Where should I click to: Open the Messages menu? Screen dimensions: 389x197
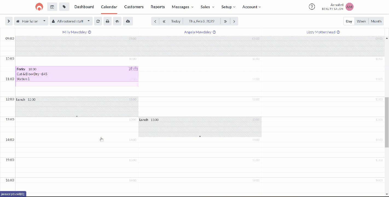click(x=182, y=7)
